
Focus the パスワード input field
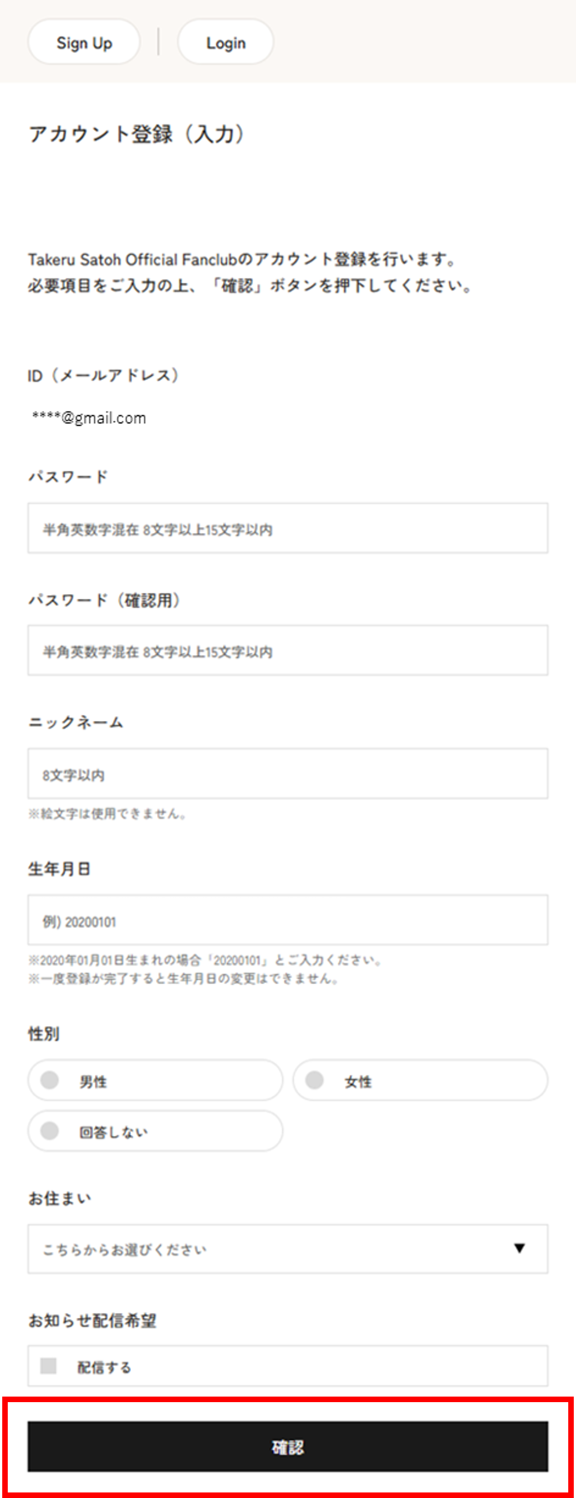pyautogui.click(x=287, y=529)
